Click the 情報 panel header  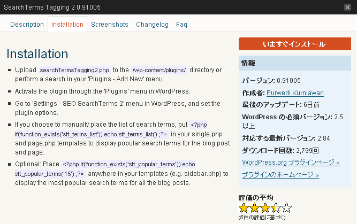click(294, 63)
